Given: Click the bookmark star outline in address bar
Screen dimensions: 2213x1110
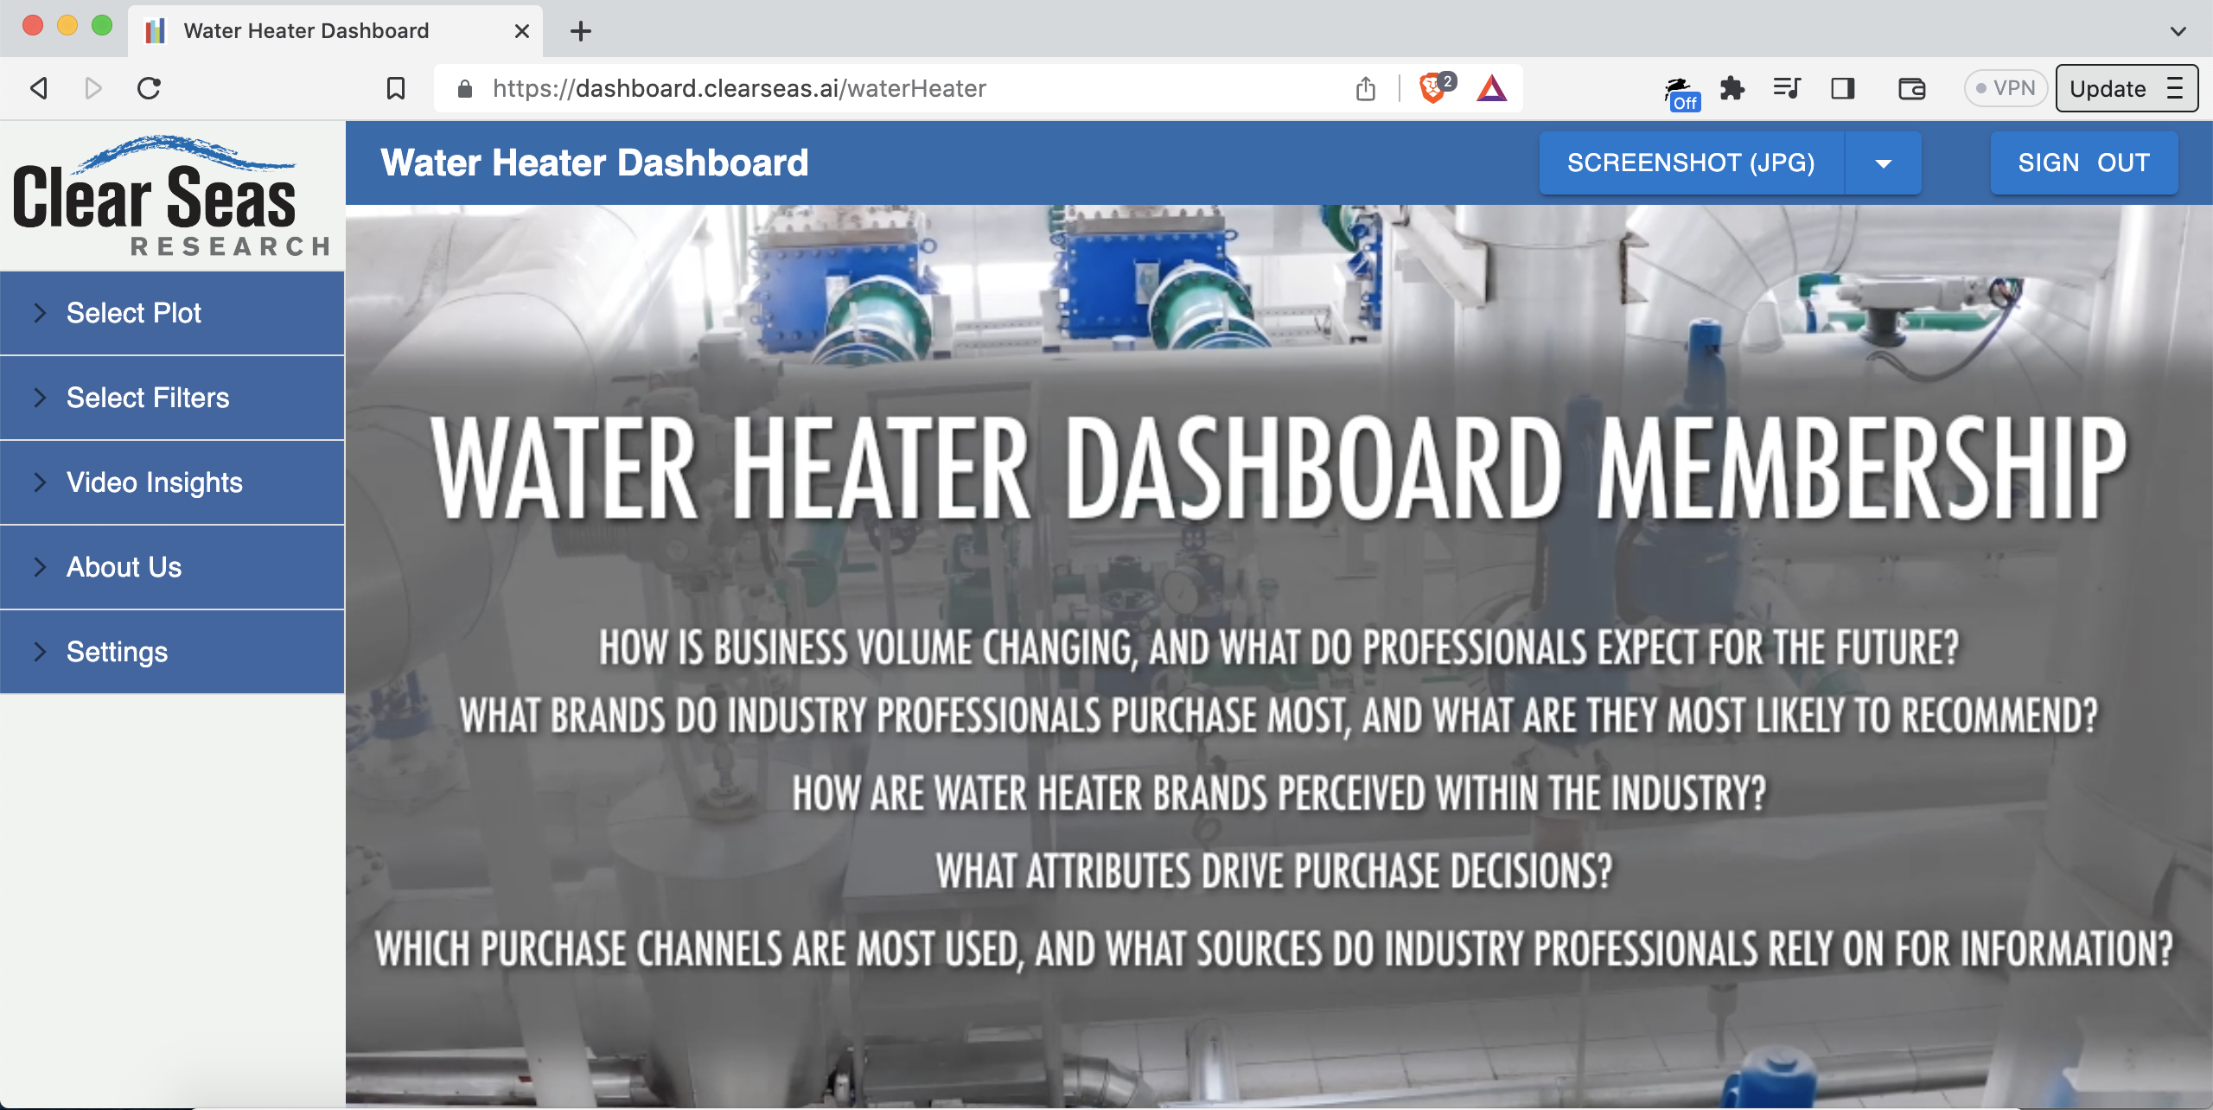Looking at the screenshot, I should point(395,87).
